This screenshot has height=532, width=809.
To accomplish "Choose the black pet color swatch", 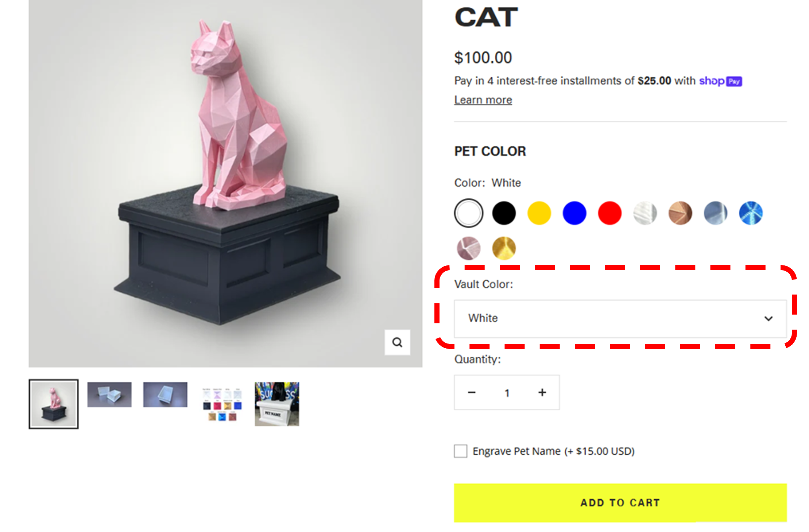I will pos(504,213).
